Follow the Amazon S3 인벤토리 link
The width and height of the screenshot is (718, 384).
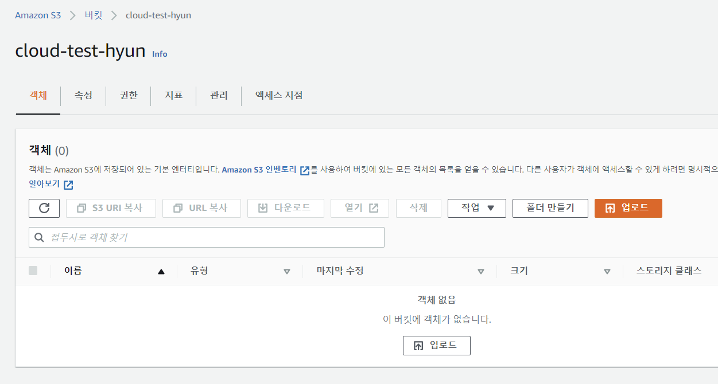pyautogui.click(x=259, y=170)
